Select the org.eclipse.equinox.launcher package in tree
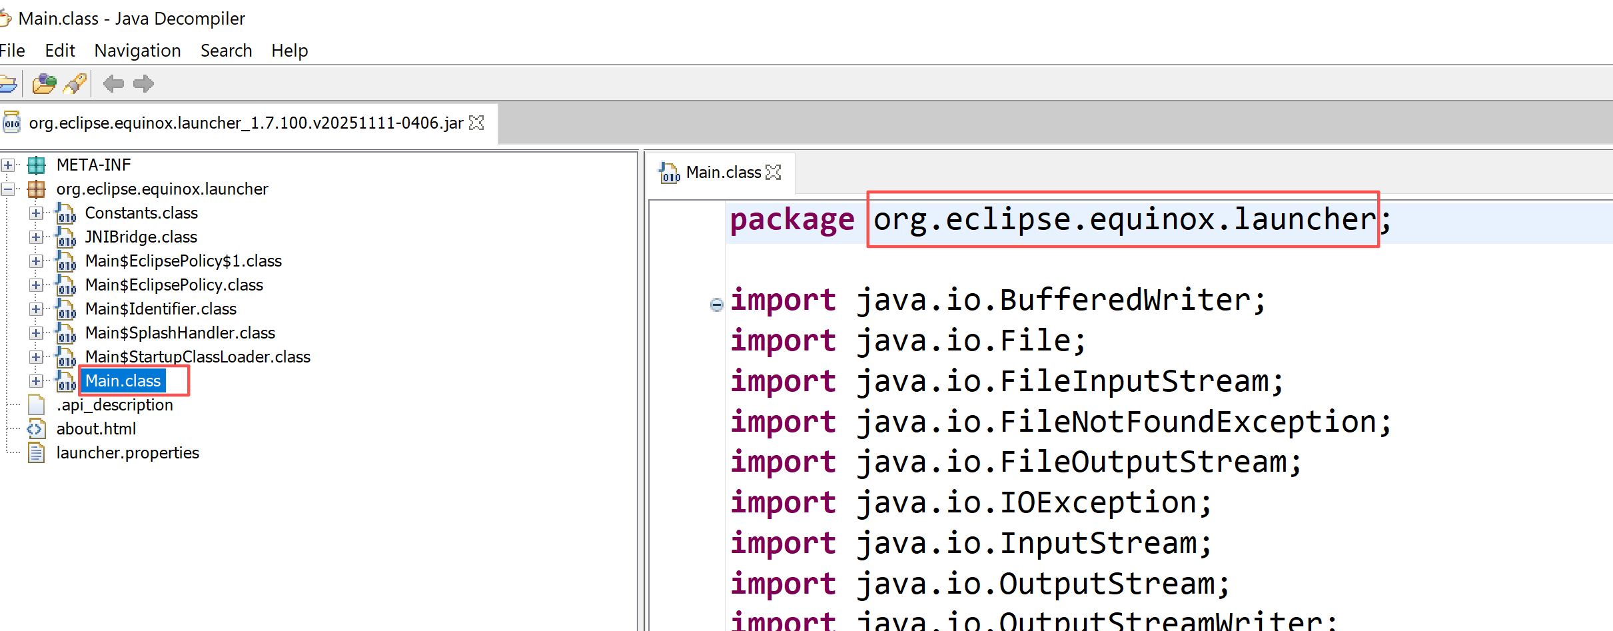 pyautogui.click(x=163, y=189)
